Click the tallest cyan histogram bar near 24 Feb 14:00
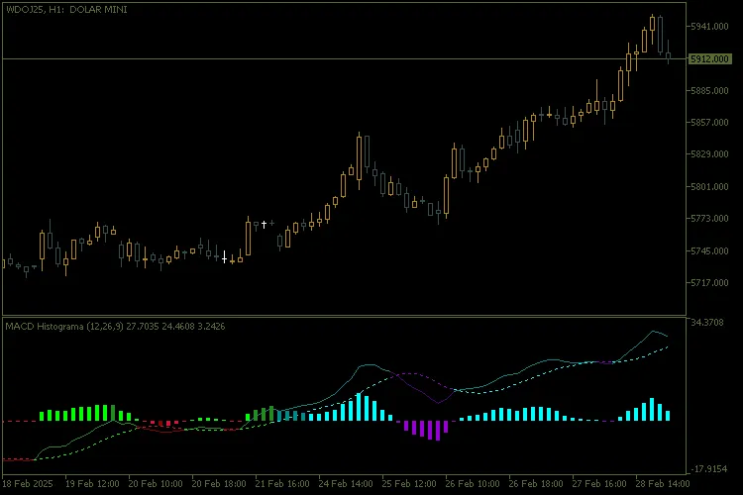The image size is (743, 495). tap(359, 407)
